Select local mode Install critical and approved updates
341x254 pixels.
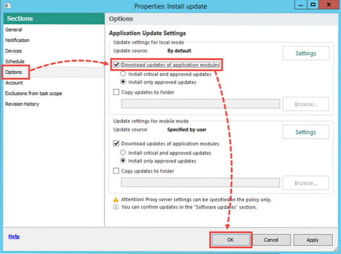click(124, 74)
